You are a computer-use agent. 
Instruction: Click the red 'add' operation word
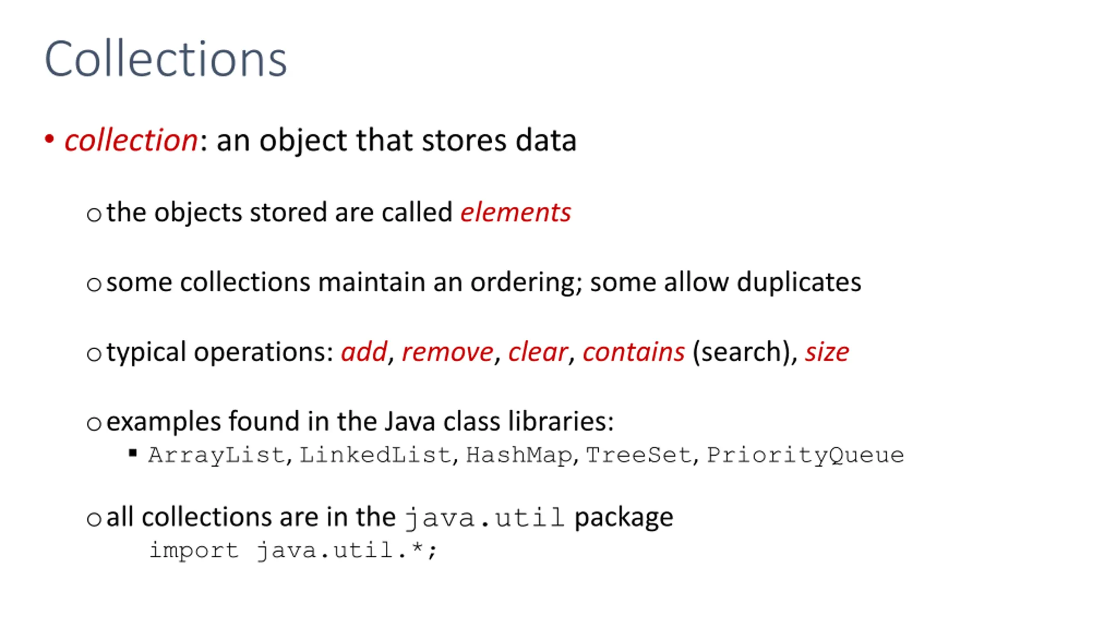364,352
